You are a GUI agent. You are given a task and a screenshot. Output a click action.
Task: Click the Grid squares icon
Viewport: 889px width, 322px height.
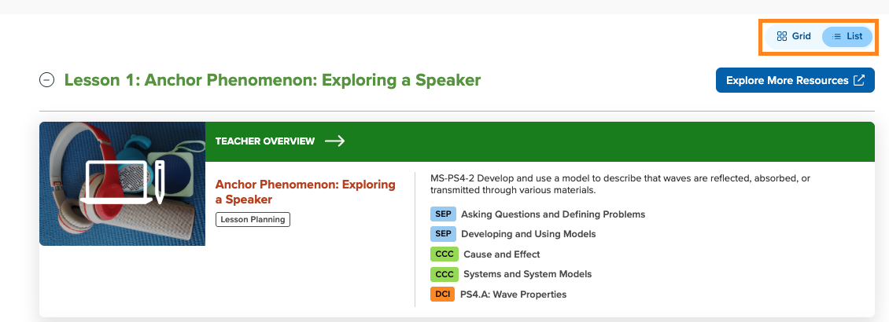(x=782, y=36)
